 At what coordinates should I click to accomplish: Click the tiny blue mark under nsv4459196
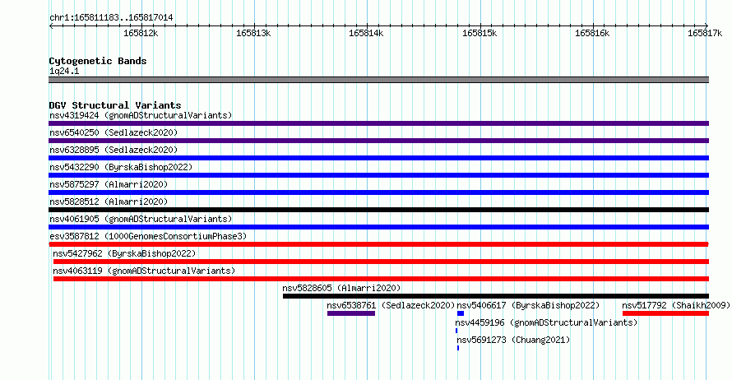click(456, 331)
